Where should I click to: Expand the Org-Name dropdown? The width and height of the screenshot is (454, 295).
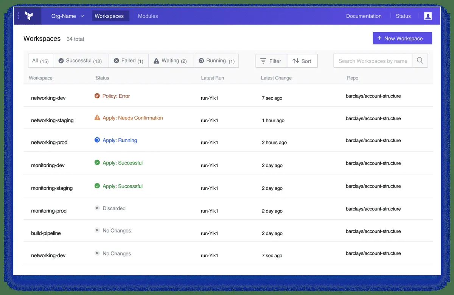tap(68, 16)
